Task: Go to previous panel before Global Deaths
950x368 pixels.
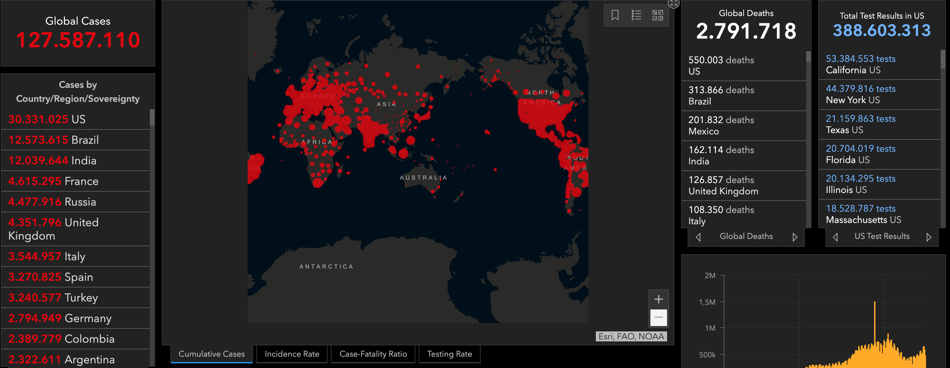Action: 698,237
